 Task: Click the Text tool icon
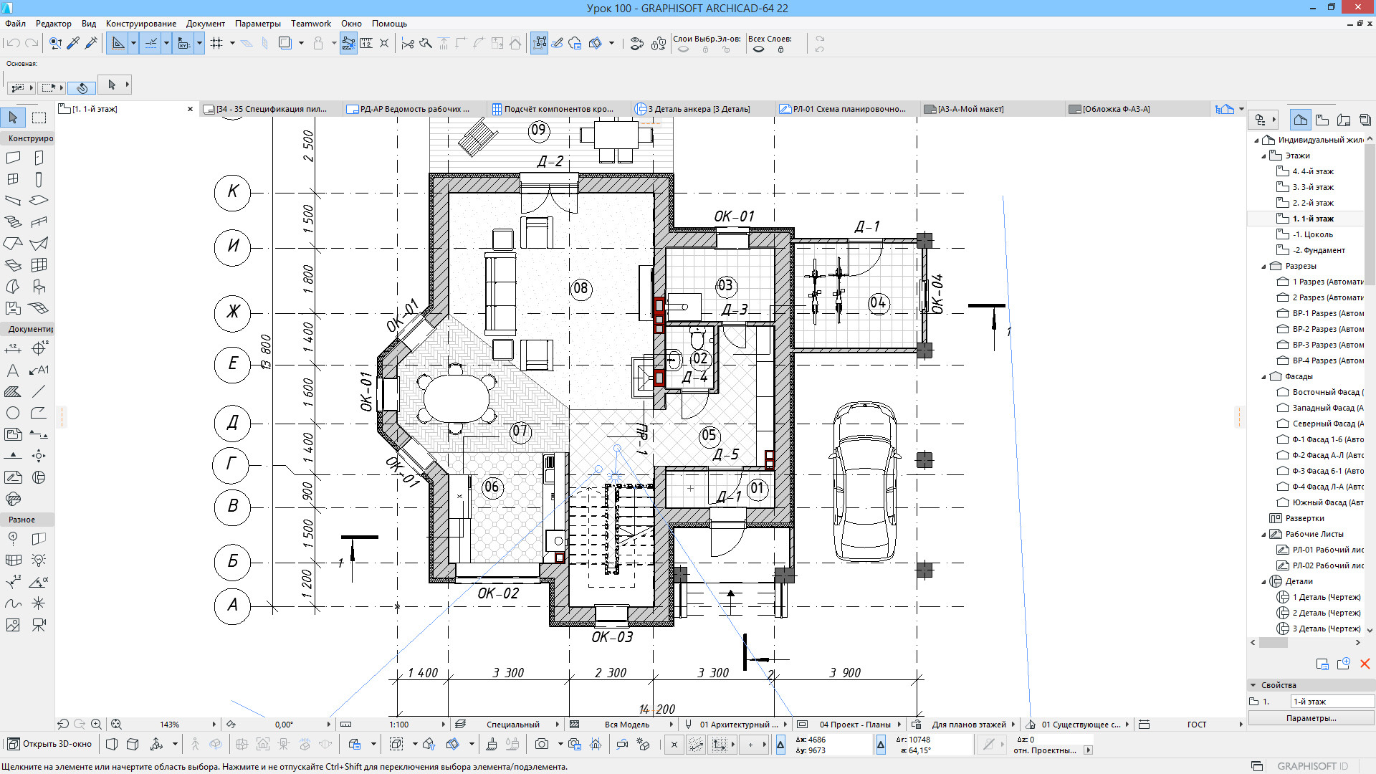point(14,371)
